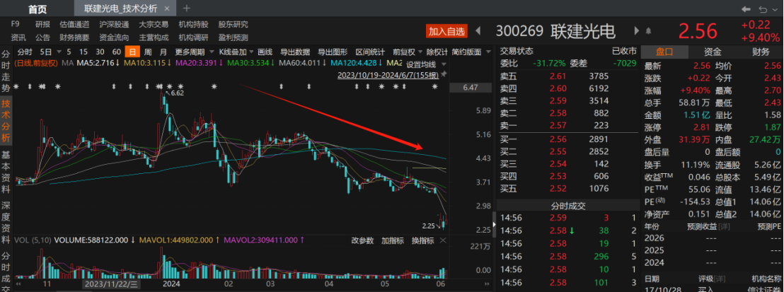Expand the chevron next to the undo arrow
Image resolution: width=784 pixels, height=292 pixels.
click(775, 9)
